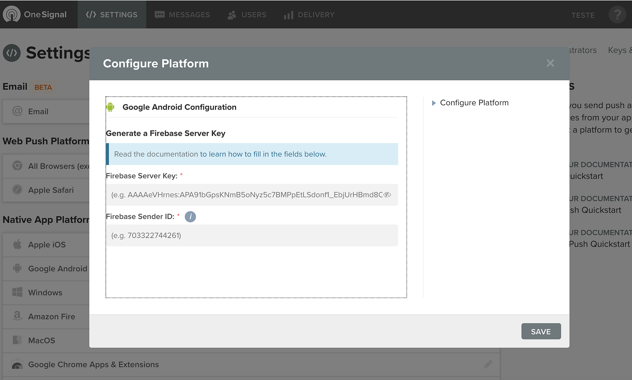Screen dimensions: 632x380
Task: Focus the Firebase Server Key field
Action: (252, 195)
